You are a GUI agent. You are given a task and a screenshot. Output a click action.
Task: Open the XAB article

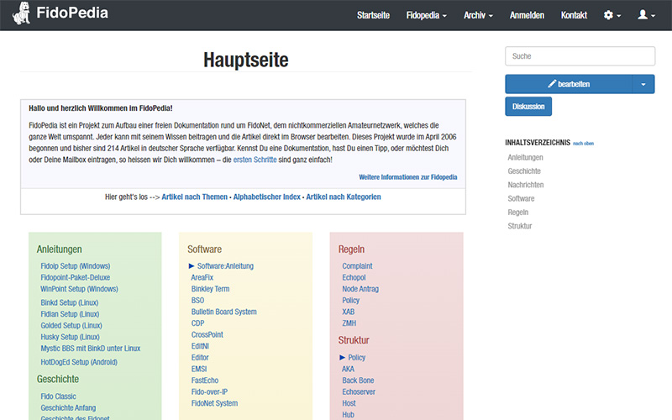tap(349, 312)
